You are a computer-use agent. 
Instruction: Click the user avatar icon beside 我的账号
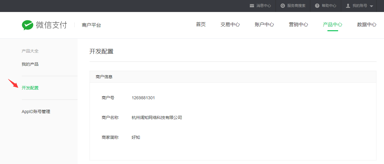pos(348,6)
